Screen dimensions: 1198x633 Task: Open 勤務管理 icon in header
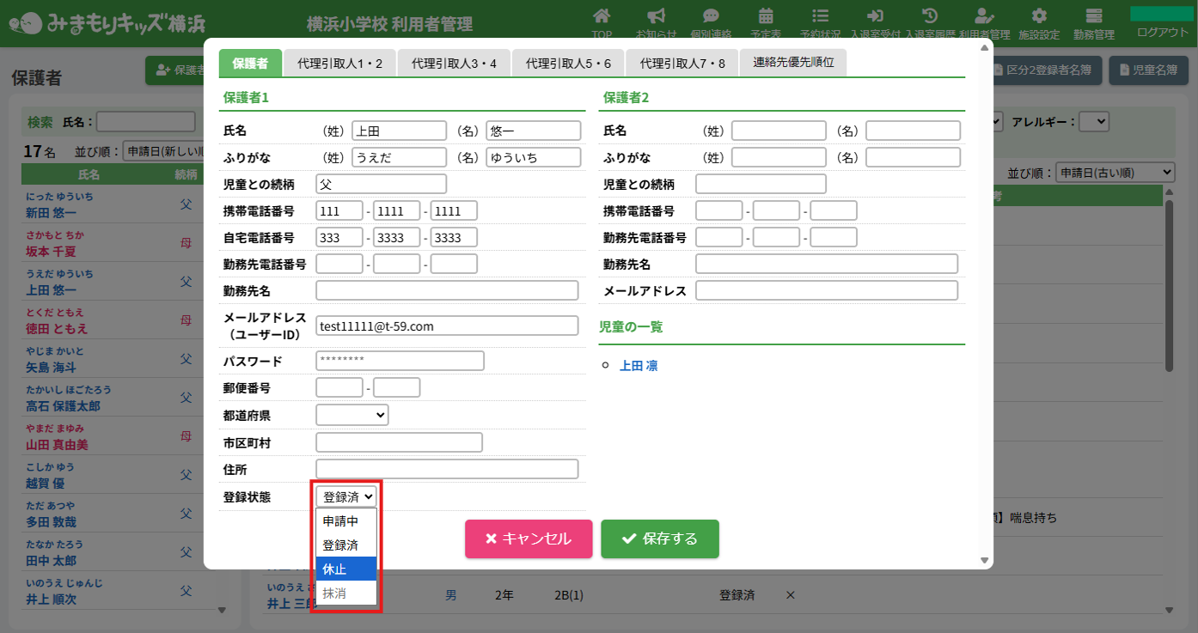click(1094, 17)
